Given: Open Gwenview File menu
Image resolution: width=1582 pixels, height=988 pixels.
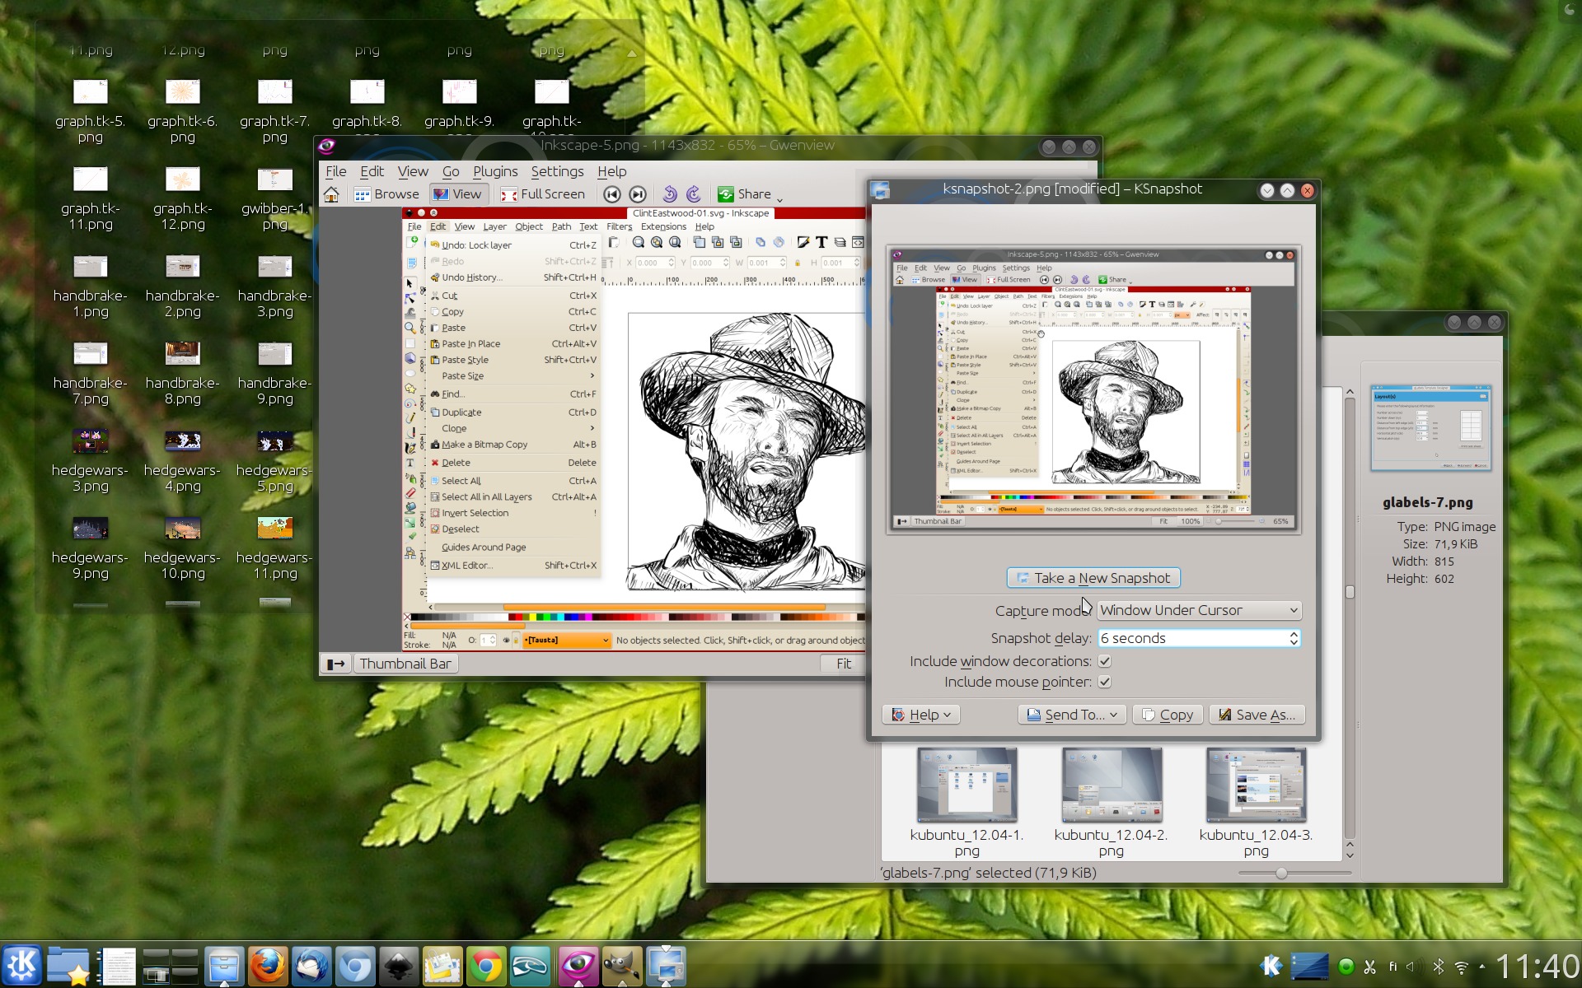Looking at the screenshot, I should coord(335,171).
